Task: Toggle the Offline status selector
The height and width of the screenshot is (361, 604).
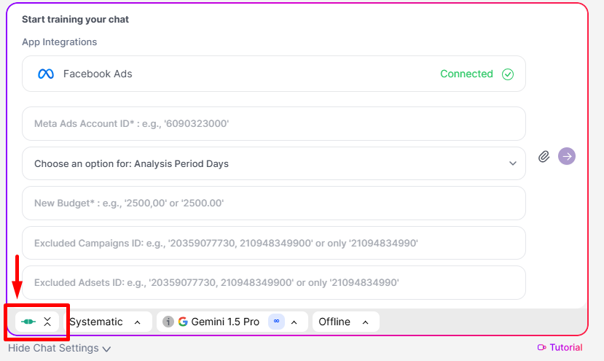Action: click(x=346, y=322)
